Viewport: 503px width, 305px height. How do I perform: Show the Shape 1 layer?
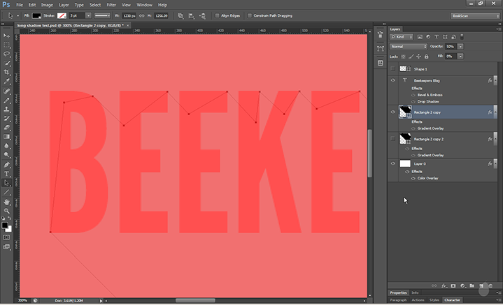[x=393, y=69]
